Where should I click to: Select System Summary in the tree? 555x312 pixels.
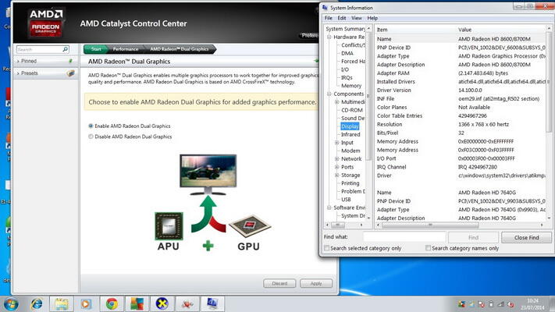pos(345,29)
